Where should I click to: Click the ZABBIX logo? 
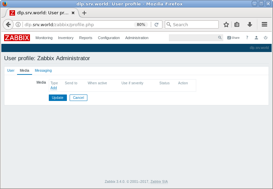pyautogui.click(x=17, y=38)
